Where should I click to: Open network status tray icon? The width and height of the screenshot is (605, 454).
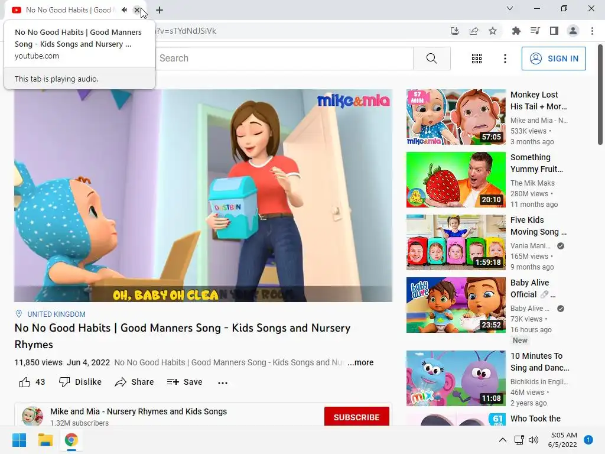(x=519, y=440)
